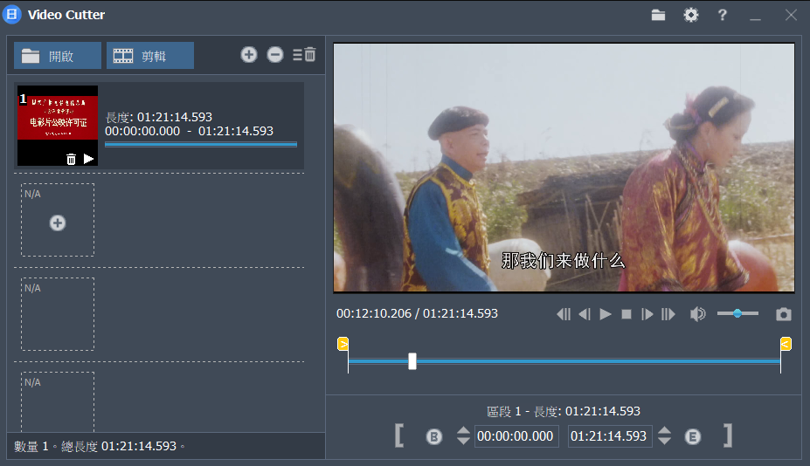The width and height of the screenshot is (810, 466).
Task: Click segment 1 range 00:00:00.000 - 01:21:14.593
Action: point(189,131)
